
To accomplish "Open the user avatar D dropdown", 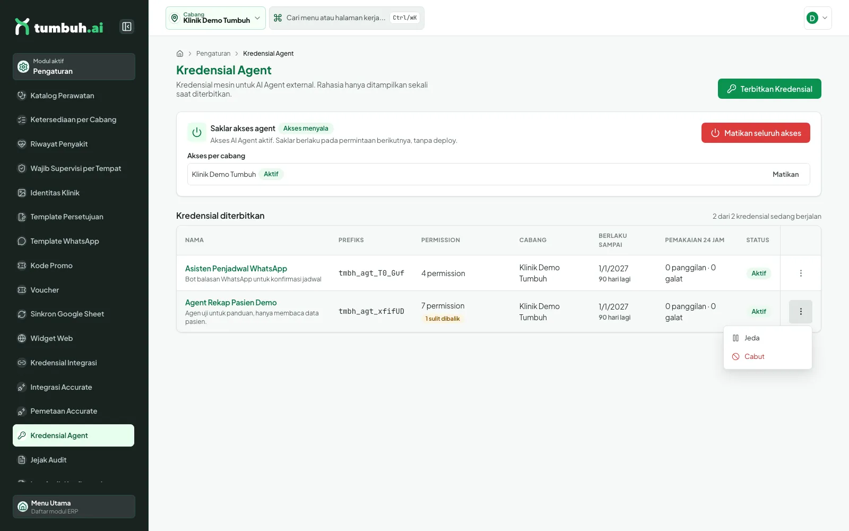I will (x=818, y=18).
